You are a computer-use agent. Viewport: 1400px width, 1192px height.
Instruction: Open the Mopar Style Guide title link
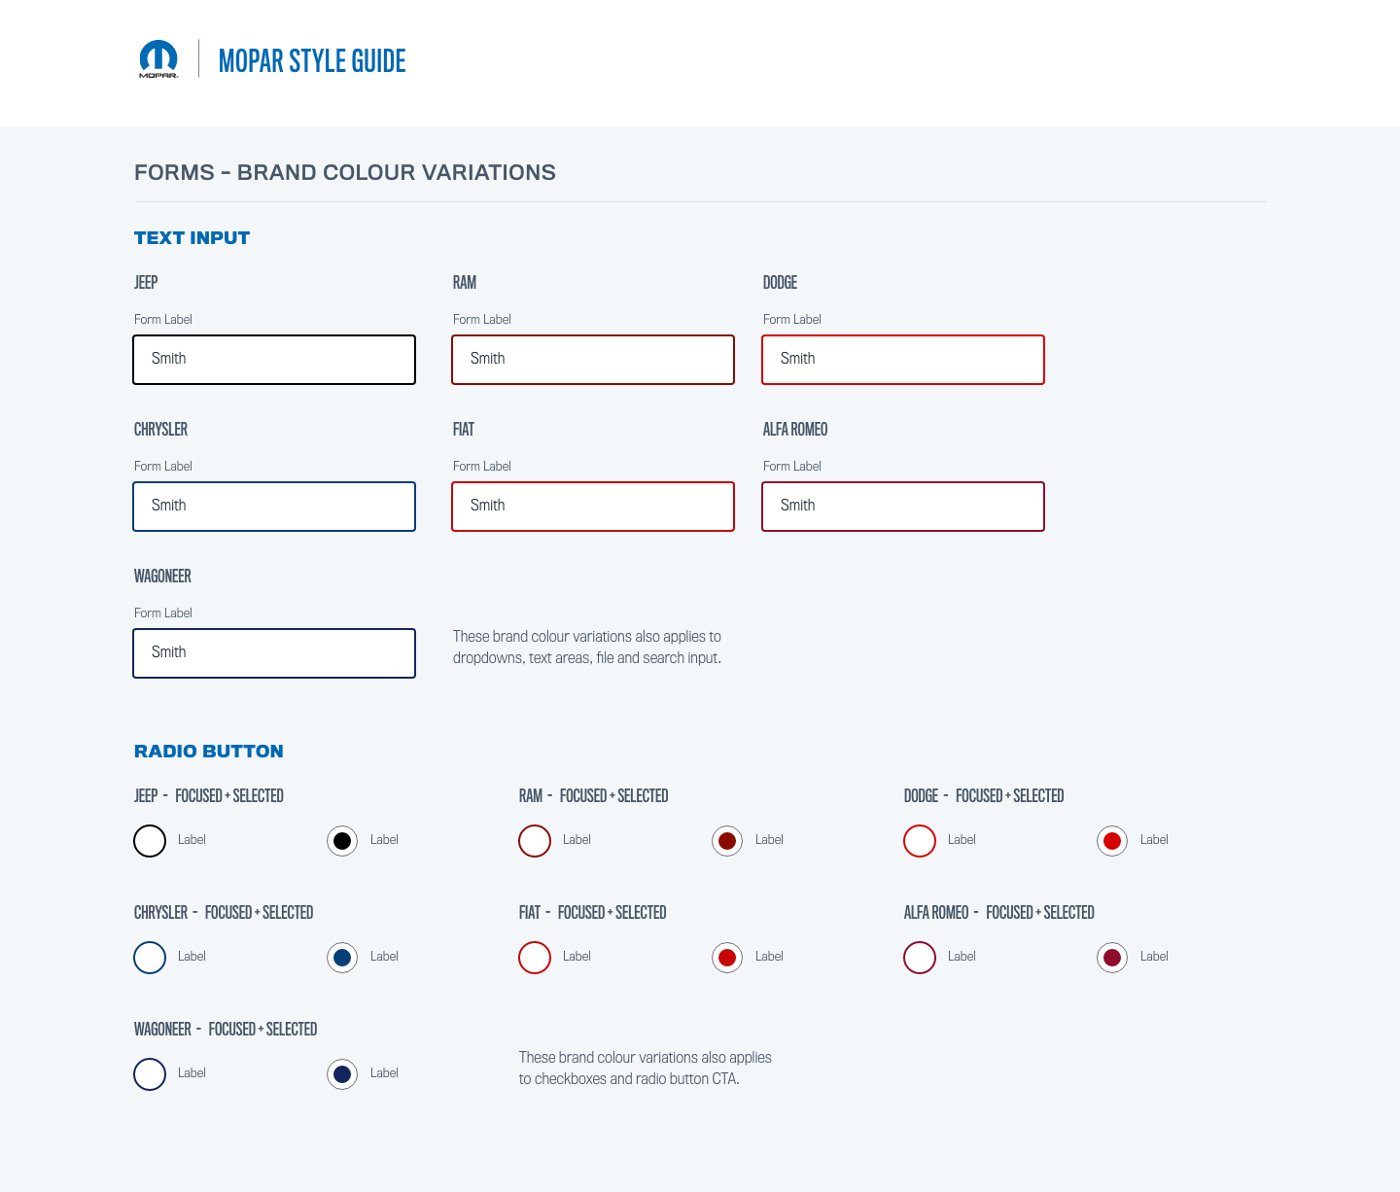click(x=312, y=60)
